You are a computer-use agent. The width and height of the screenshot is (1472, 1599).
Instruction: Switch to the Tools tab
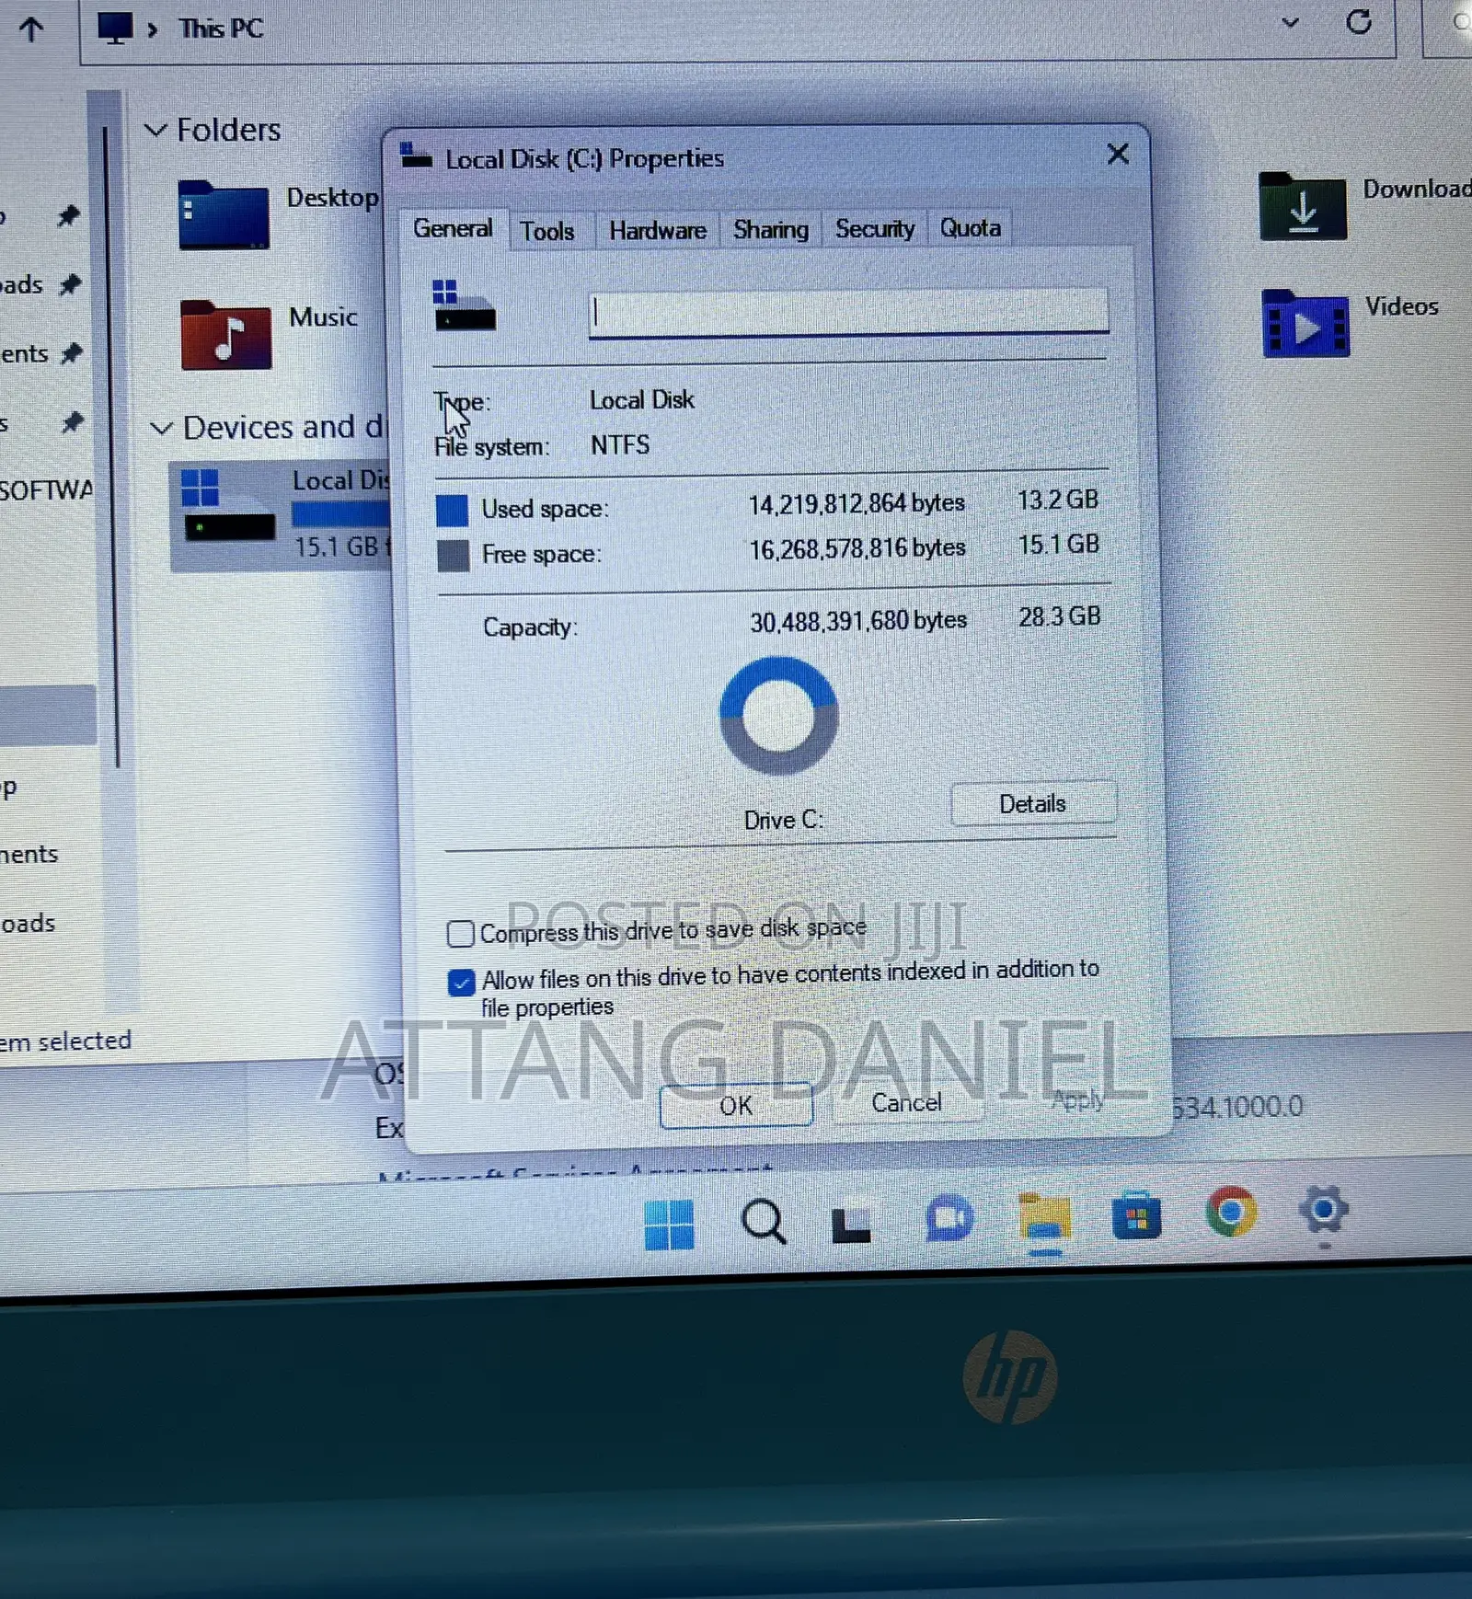pyautogui.click(x=547, y=231)
